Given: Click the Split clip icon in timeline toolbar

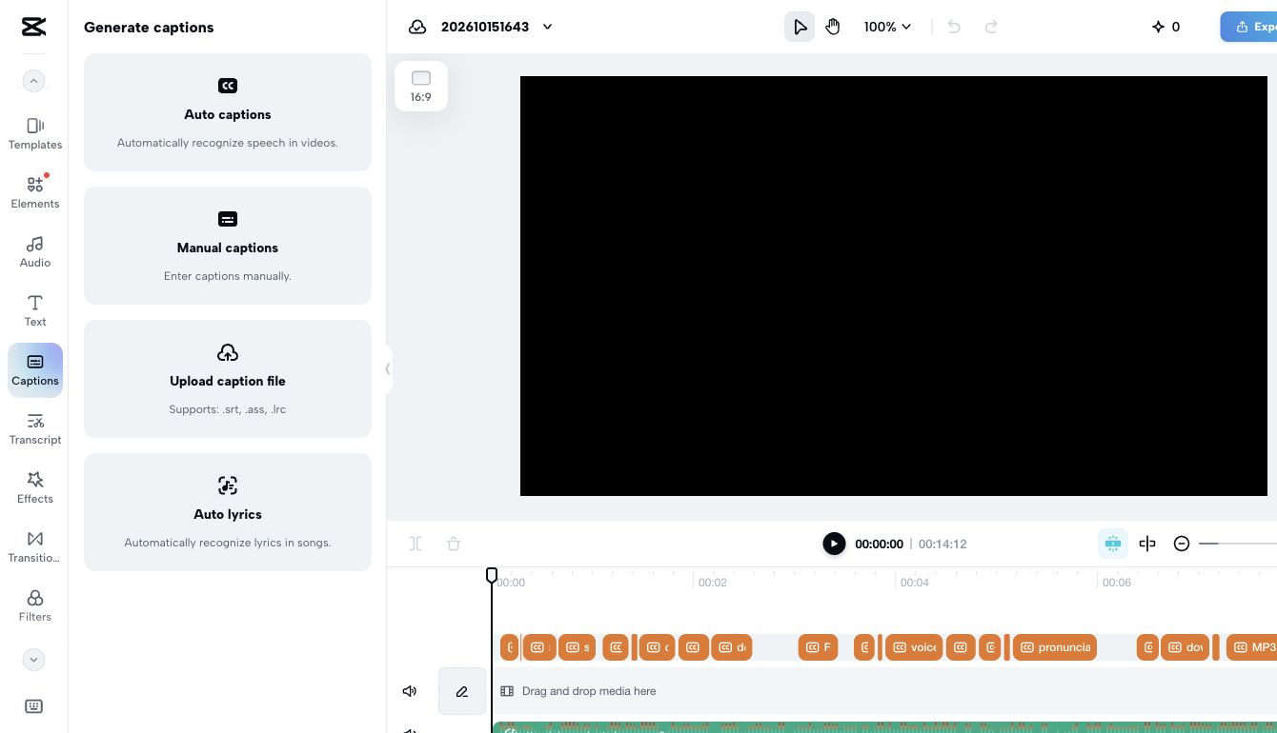Looking at the screenshot, I should click(416, 544).
